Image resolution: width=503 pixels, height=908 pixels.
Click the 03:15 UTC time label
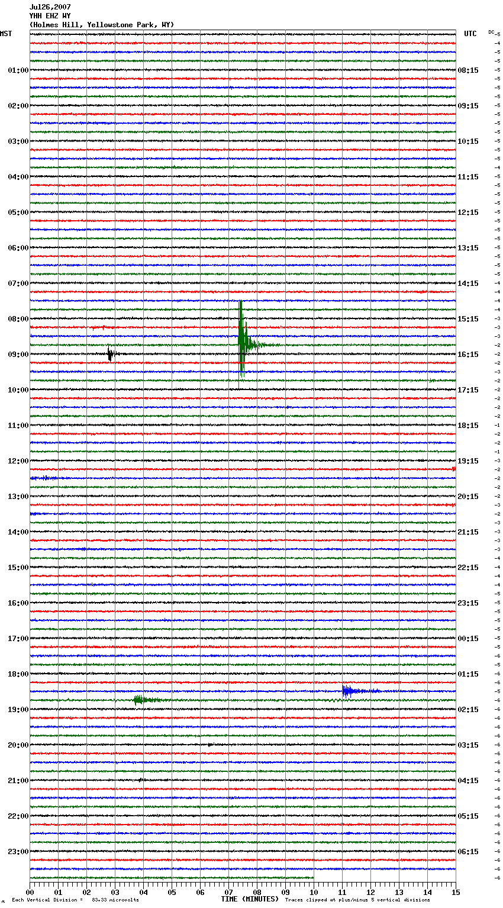468,745
